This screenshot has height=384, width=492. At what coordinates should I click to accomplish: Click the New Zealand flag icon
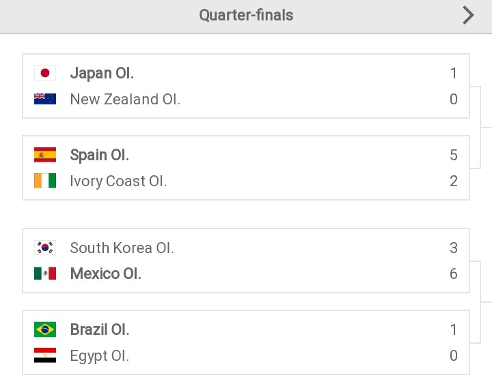coord(45,99)
